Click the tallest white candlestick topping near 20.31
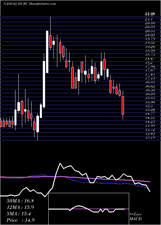 coord(47,52)
